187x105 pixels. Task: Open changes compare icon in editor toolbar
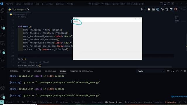(x=167, y=9)
